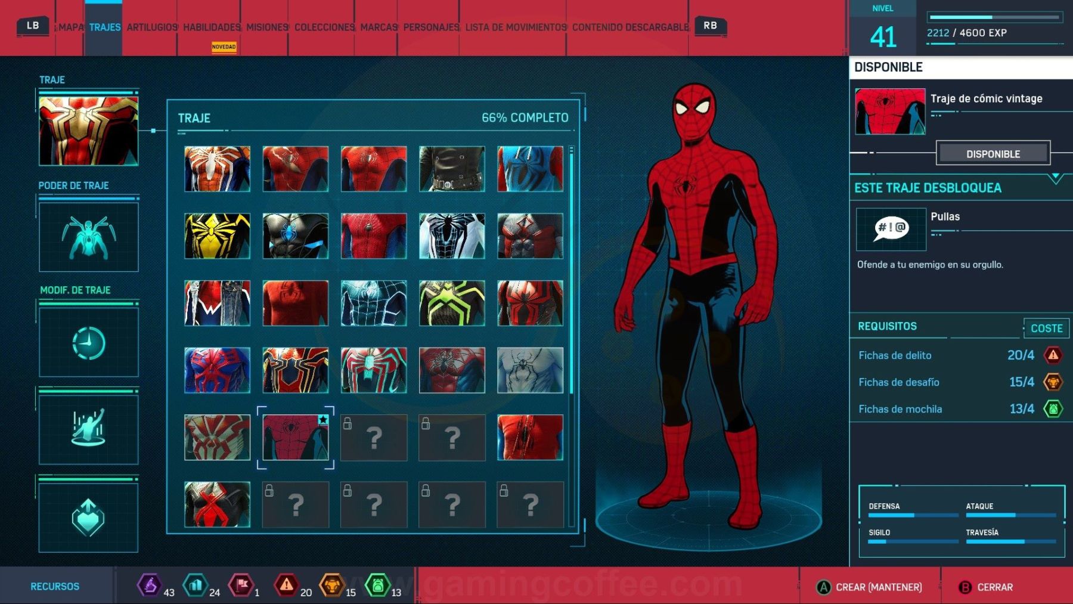Select the red homemade suit with zipper
The width and height of the screenshot is (1073, 604).
(530, 438)
